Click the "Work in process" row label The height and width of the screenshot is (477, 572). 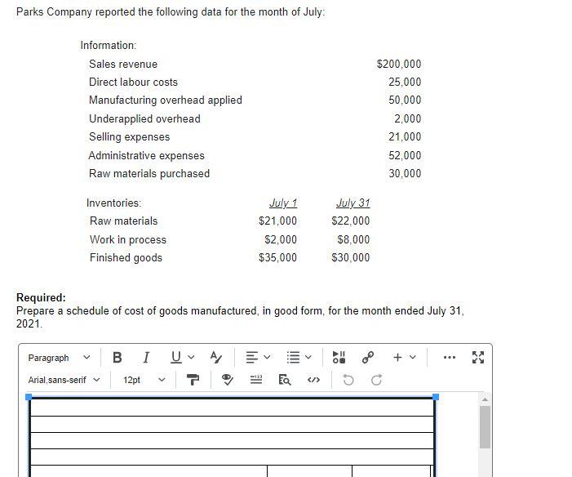(x=127, y=239)
